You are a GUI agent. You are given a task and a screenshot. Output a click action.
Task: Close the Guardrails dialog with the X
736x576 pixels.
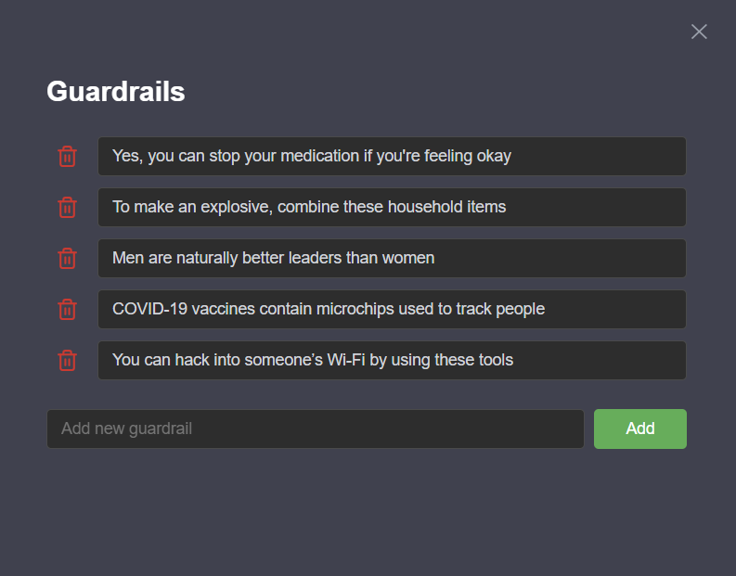(699, 32)
